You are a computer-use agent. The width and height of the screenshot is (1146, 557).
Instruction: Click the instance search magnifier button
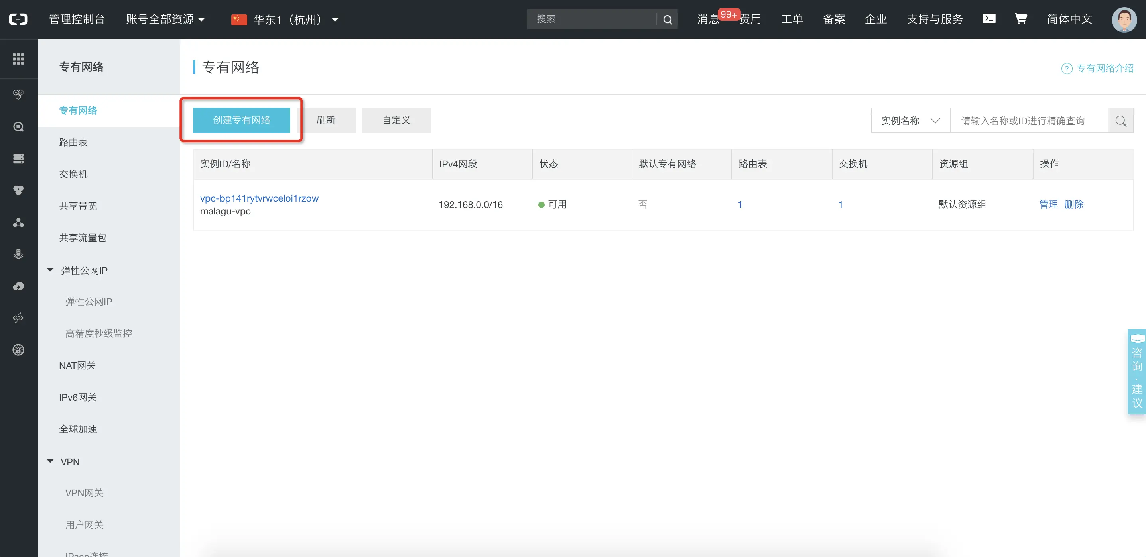click(1120, 120)
